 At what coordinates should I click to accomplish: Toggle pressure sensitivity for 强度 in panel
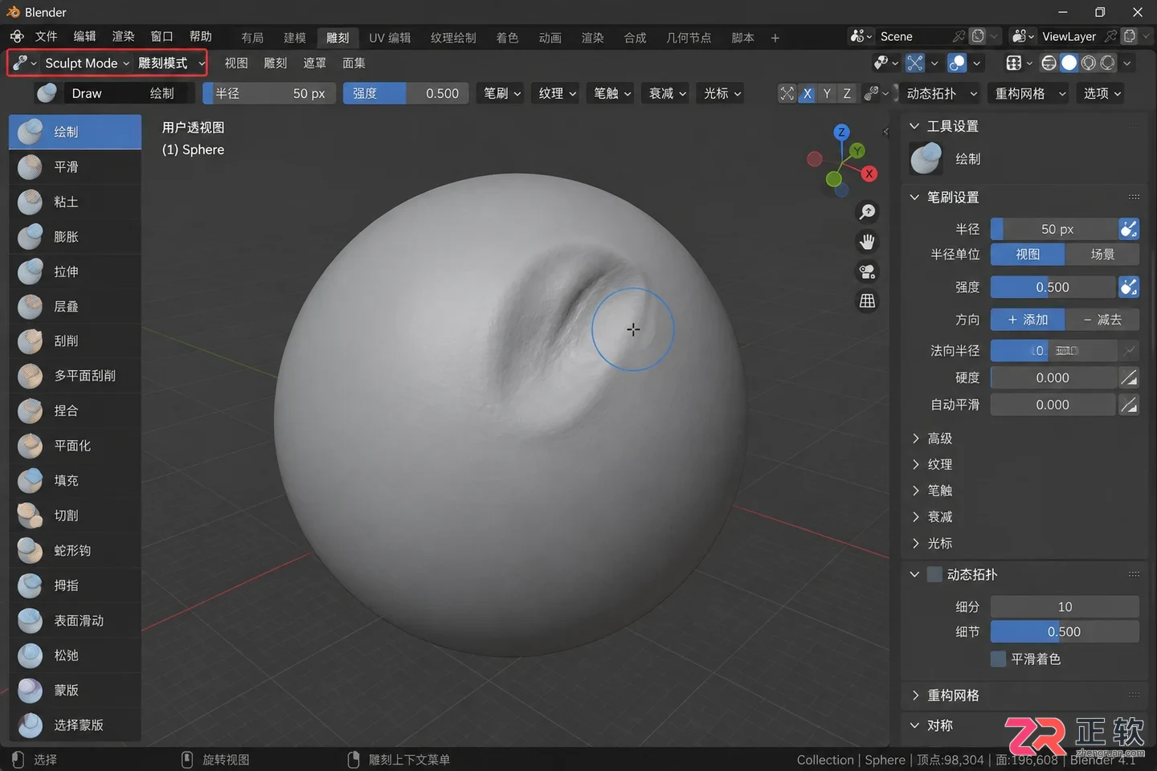[x=1129, y=287]
